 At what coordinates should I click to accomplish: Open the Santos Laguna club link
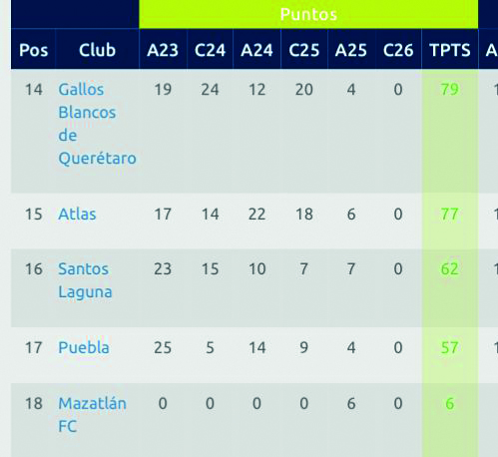pyautogui.click(x=85, y=280)
